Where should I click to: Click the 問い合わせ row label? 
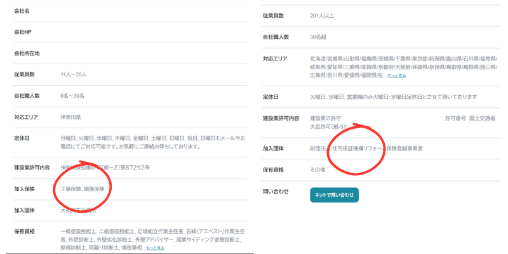(276, 191)
